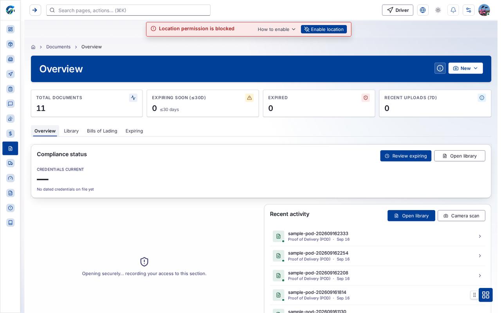Expand the New dropdown
This screenshot has height=313, width=501.
pyautogui.click(x=465, y=68)
